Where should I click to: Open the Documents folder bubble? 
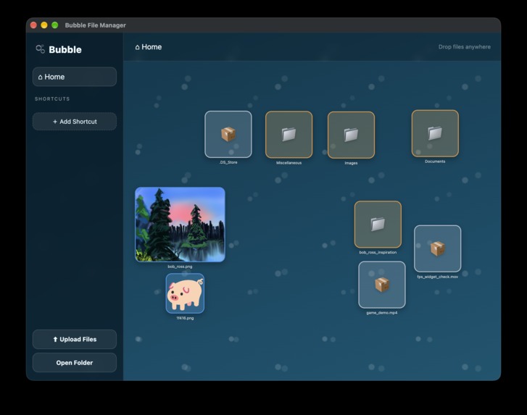[435, 133]
